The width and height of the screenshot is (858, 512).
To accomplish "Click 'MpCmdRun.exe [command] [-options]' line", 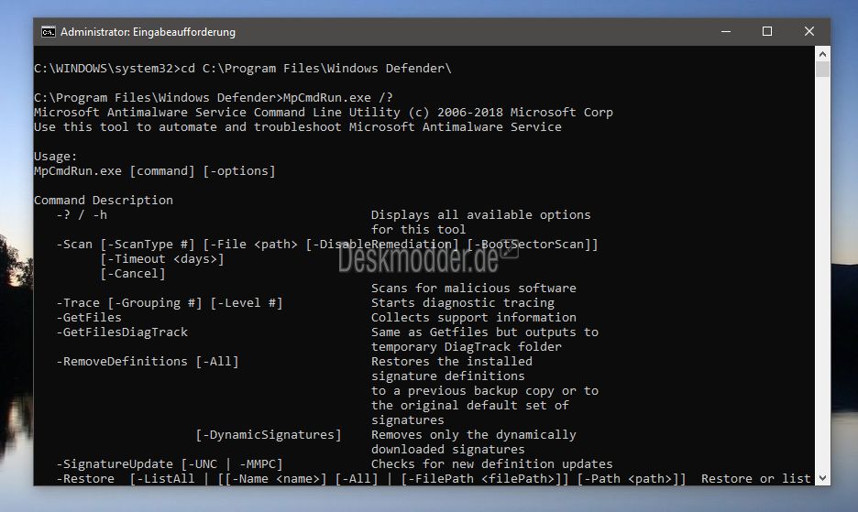I will 155,170.
